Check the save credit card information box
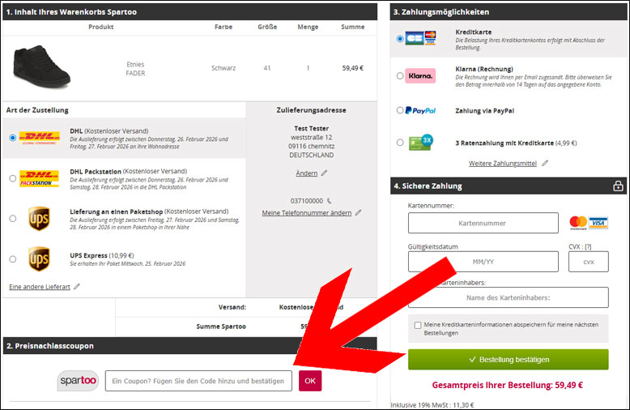The height and width of the screenshot is (410, 630). point(418,325)
